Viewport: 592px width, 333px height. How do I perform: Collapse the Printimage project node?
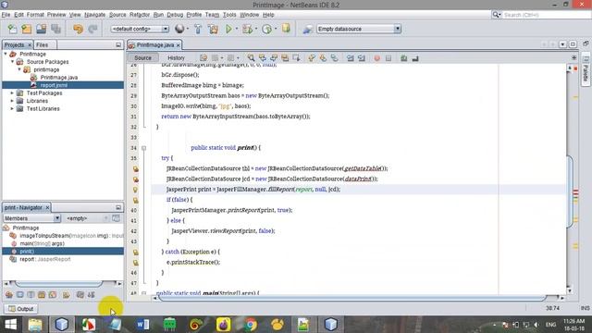(6, 54)
